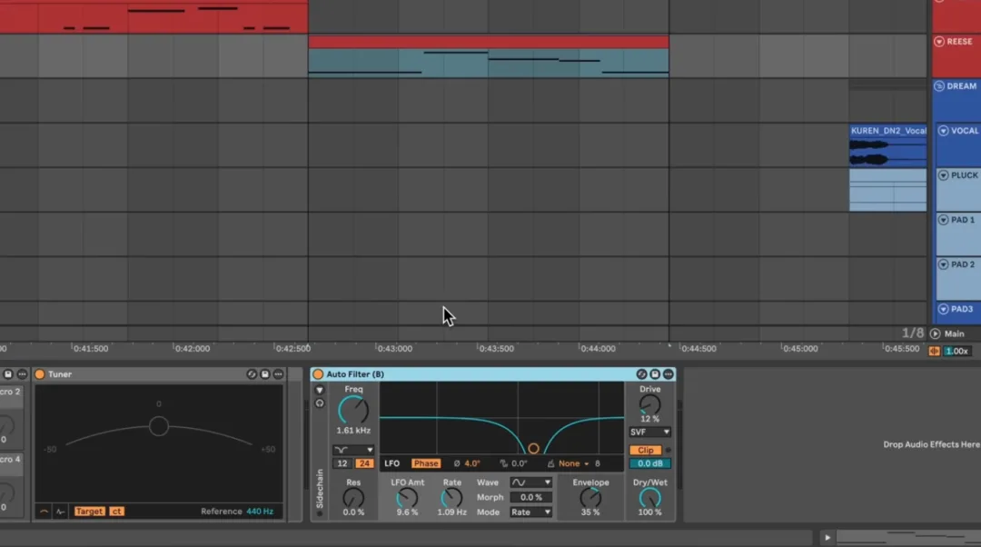Click the LFO Amt knob

(407, 498)
